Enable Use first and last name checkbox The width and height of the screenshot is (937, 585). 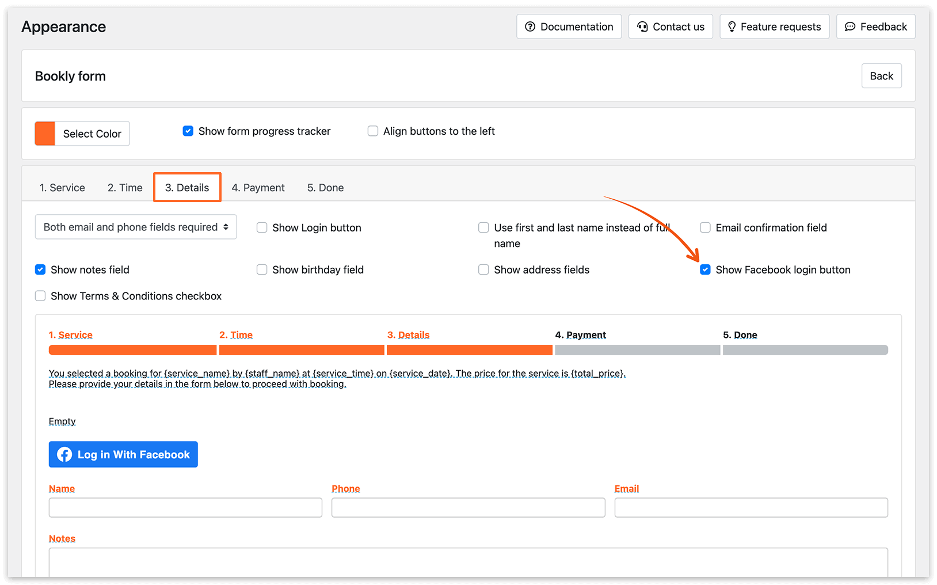[483, 227]
